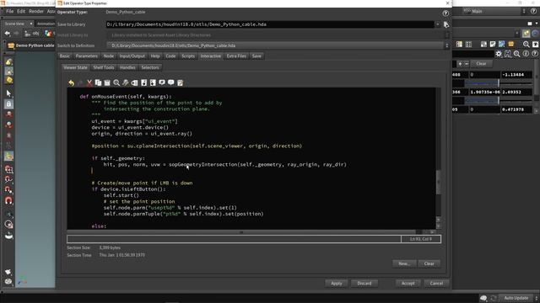Click the cut (red scissors) icon
This screenshot has width=540, height=303.
coord(89,82)
